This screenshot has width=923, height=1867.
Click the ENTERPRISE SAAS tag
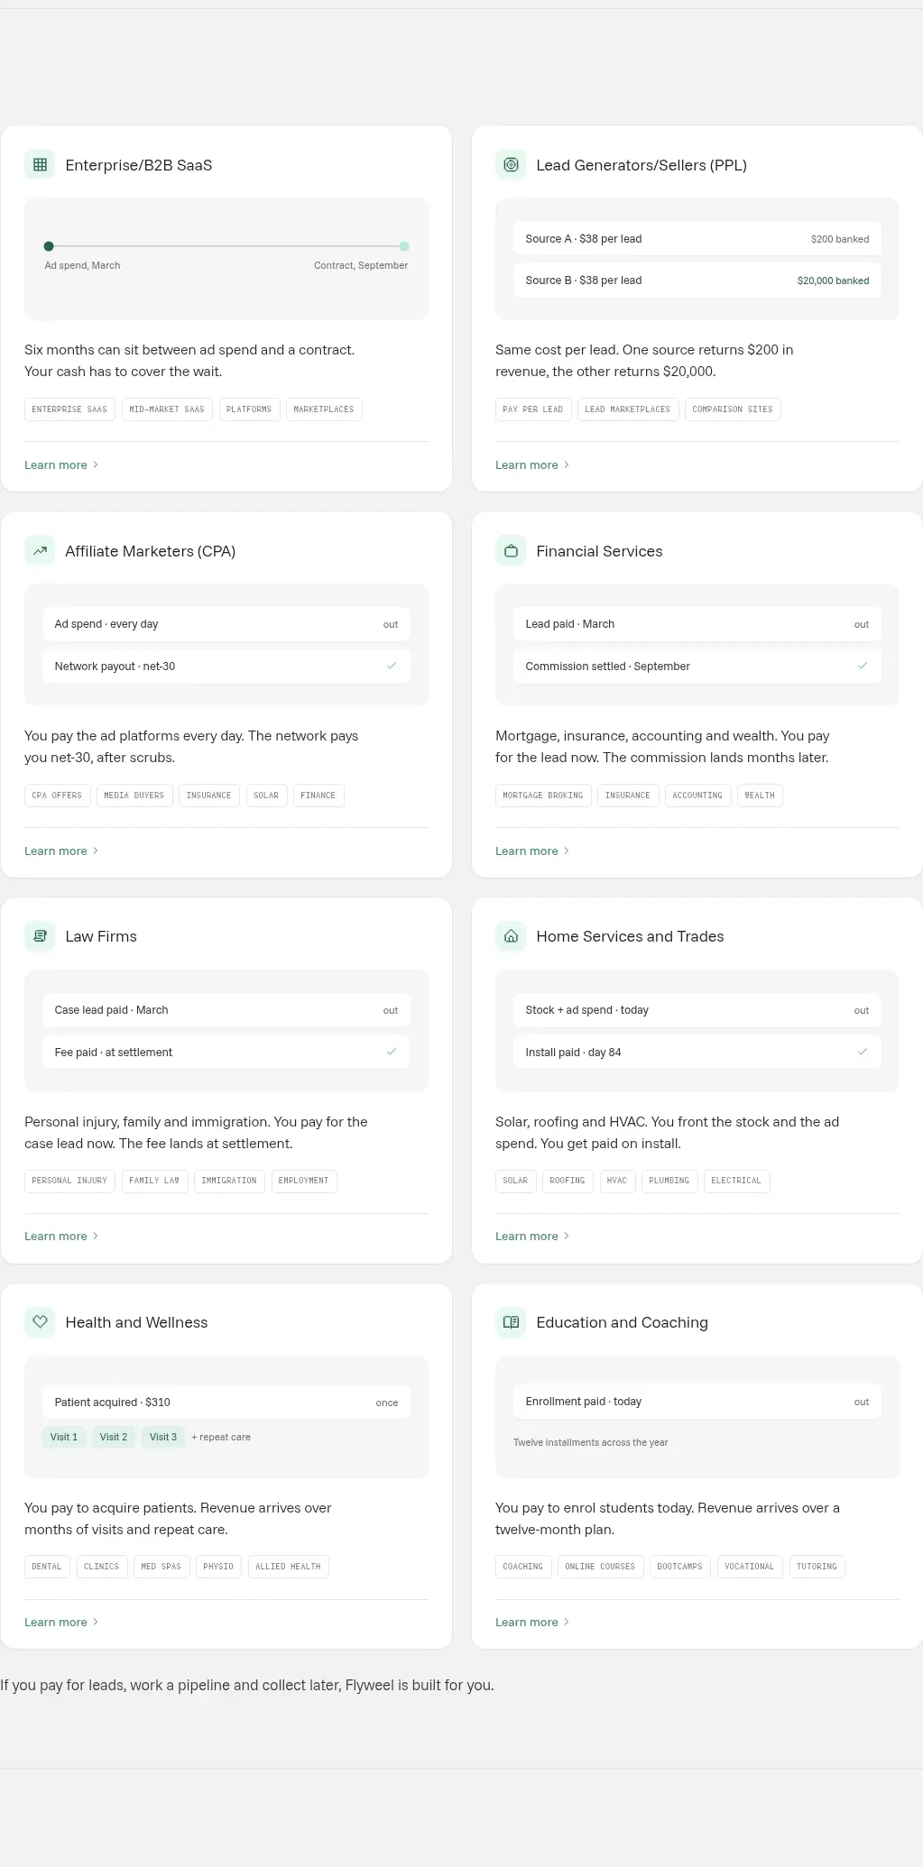[69, 409]
